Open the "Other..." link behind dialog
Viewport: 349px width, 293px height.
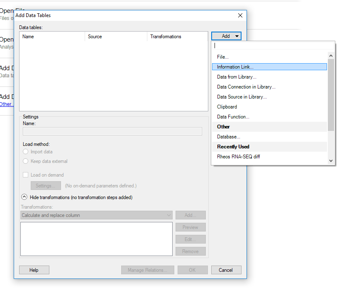coord(7,104)
